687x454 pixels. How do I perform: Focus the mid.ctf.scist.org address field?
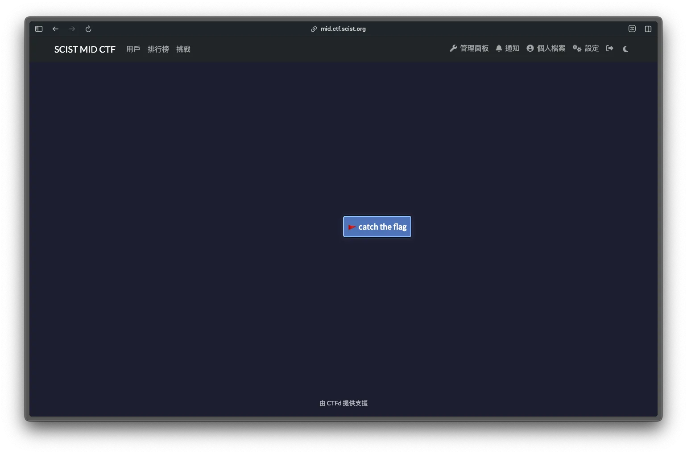[x=343, y=29]
